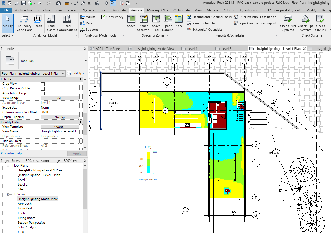The height and width of the screenshot is (233, 331).
Task: Open Pipe Pressure Loss Report
Action: pos(255,23)
